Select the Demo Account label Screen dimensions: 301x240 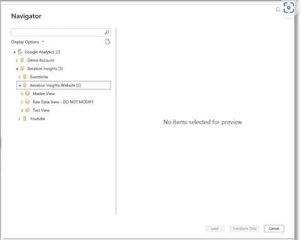point(40,60)
